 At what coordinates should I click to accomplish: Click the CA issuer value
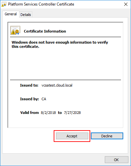(44, 99)
